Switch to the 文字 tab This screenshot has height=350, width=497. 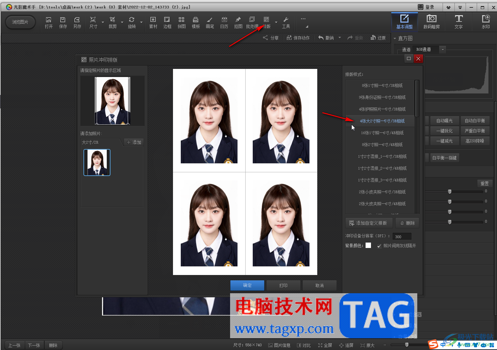[x=458, y=22]
